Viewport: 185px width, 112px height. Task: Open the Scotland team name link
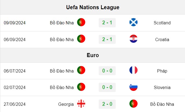point(162,23)
